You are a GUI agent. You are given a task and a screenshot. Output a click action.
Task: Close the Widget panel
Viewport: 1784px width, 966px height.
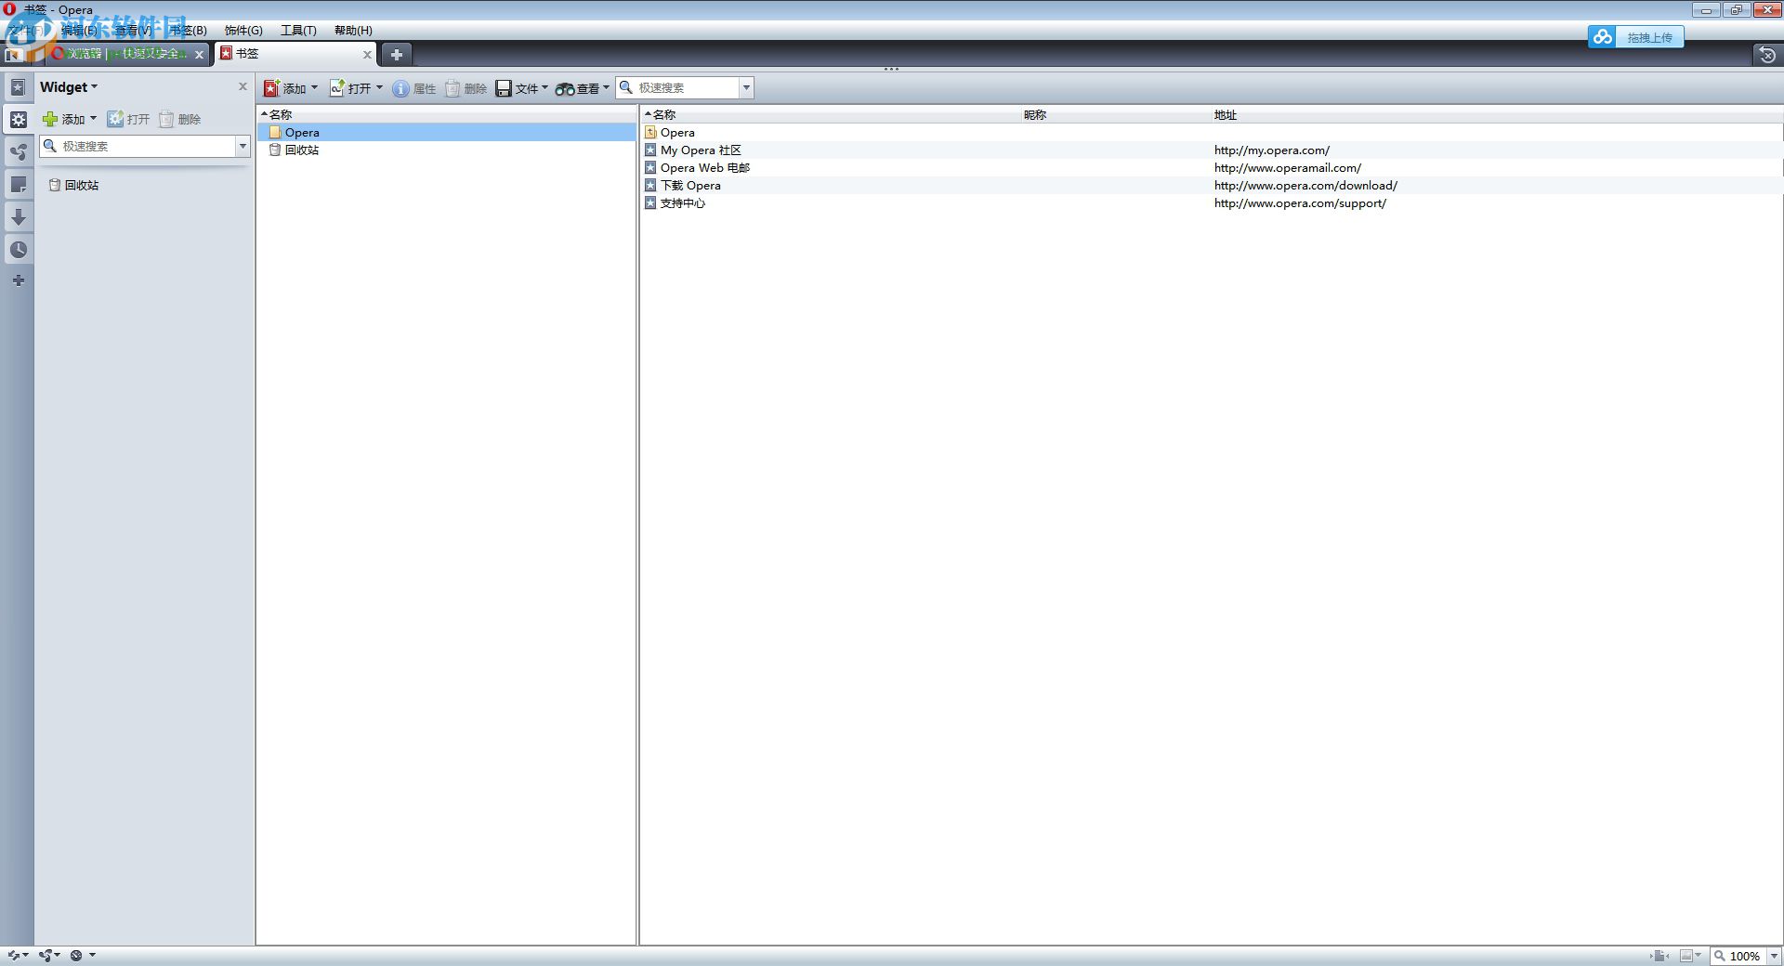point(243,86)
